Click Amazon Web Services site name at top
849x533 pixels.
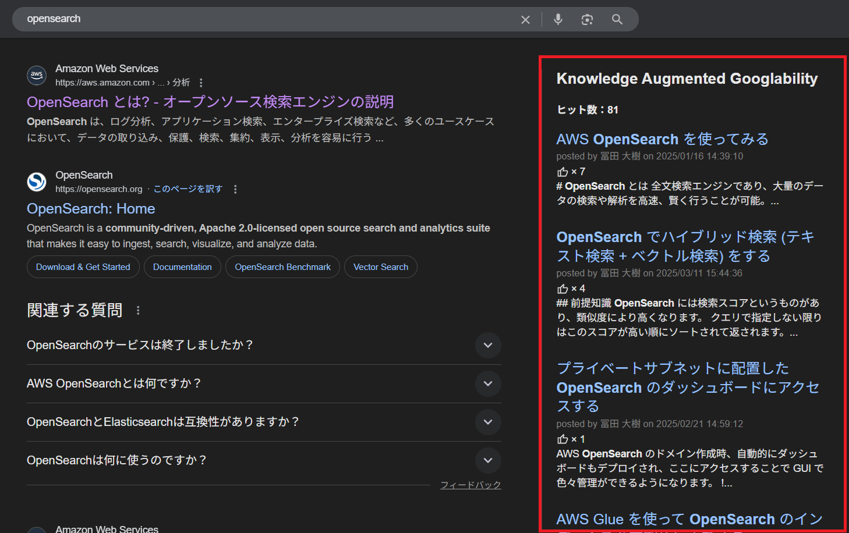(x=107, y=69)
